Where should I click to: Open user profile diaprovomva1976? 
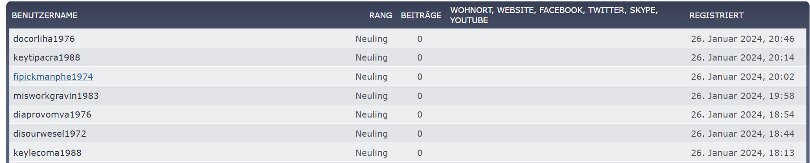pyautogui.click(x=52, y=114)
